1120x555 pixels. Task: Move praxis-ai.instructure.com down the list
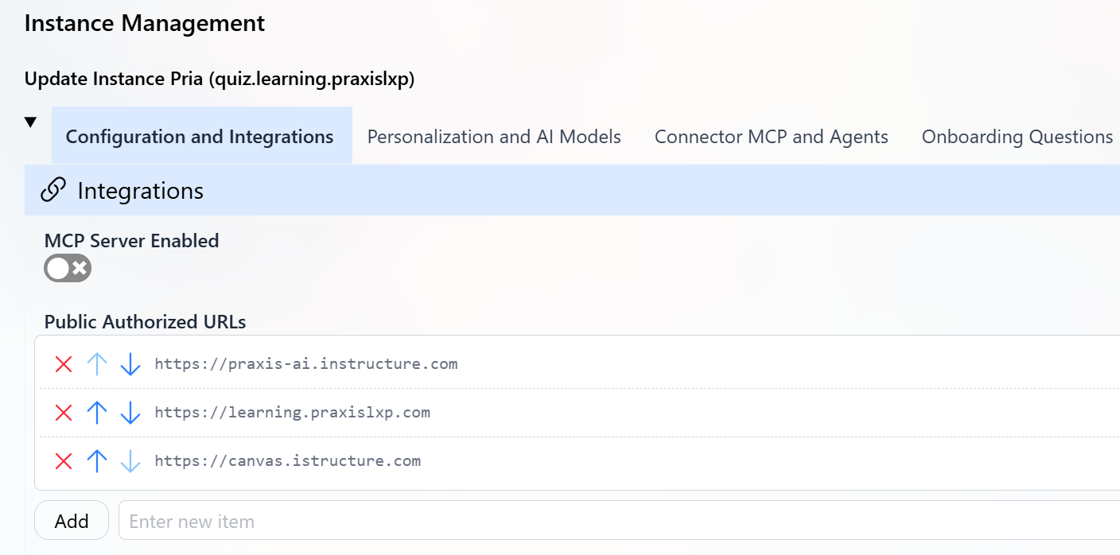[130, 363]
